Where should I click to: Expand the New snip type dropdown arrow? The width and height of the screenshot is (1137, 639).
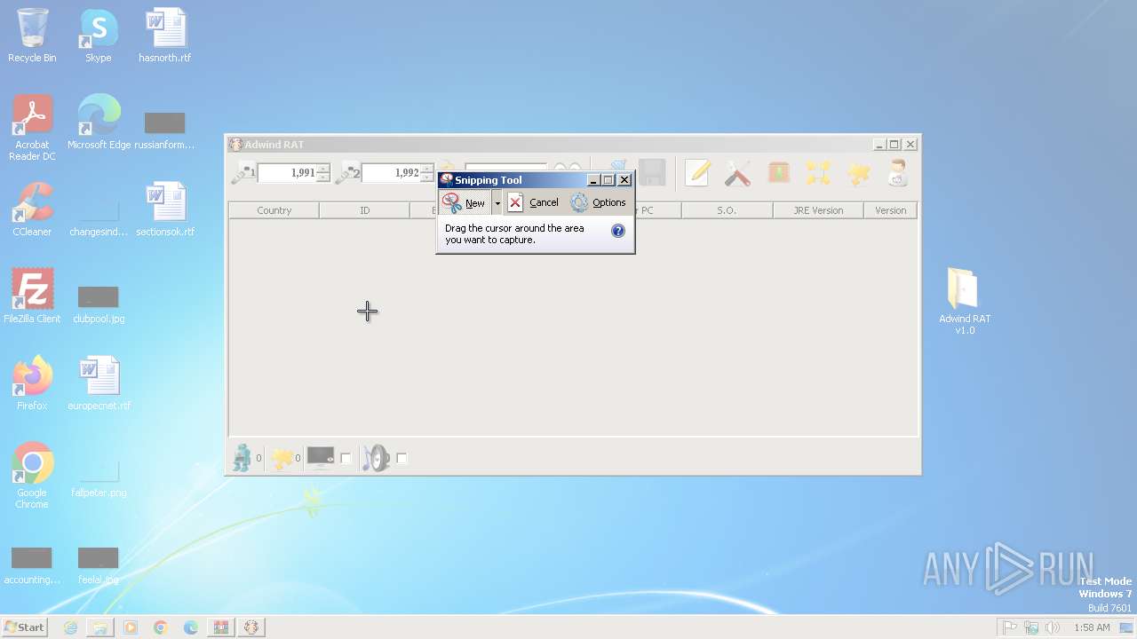point(497,203)
